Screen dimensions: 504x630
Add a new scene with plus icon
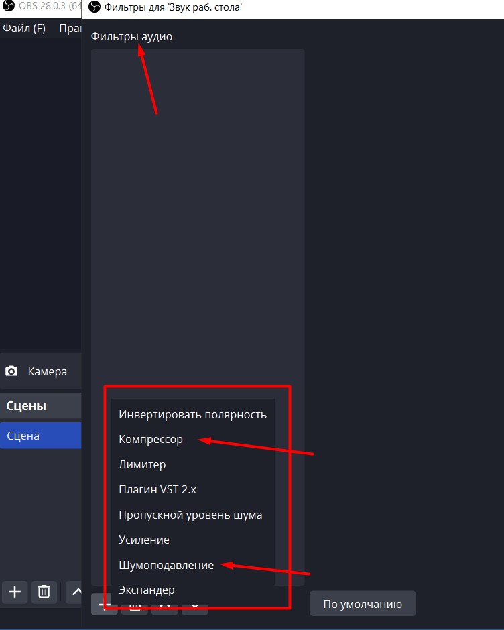(15, 592)
